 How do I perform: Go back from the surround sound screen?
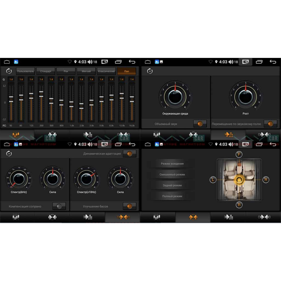(x=273, y=62)
